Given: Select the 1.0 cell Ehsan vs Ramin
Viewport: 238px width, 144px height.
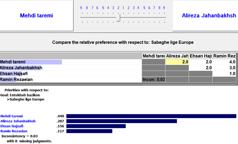Looking at the screenshot, I should (x=224, y=74).
